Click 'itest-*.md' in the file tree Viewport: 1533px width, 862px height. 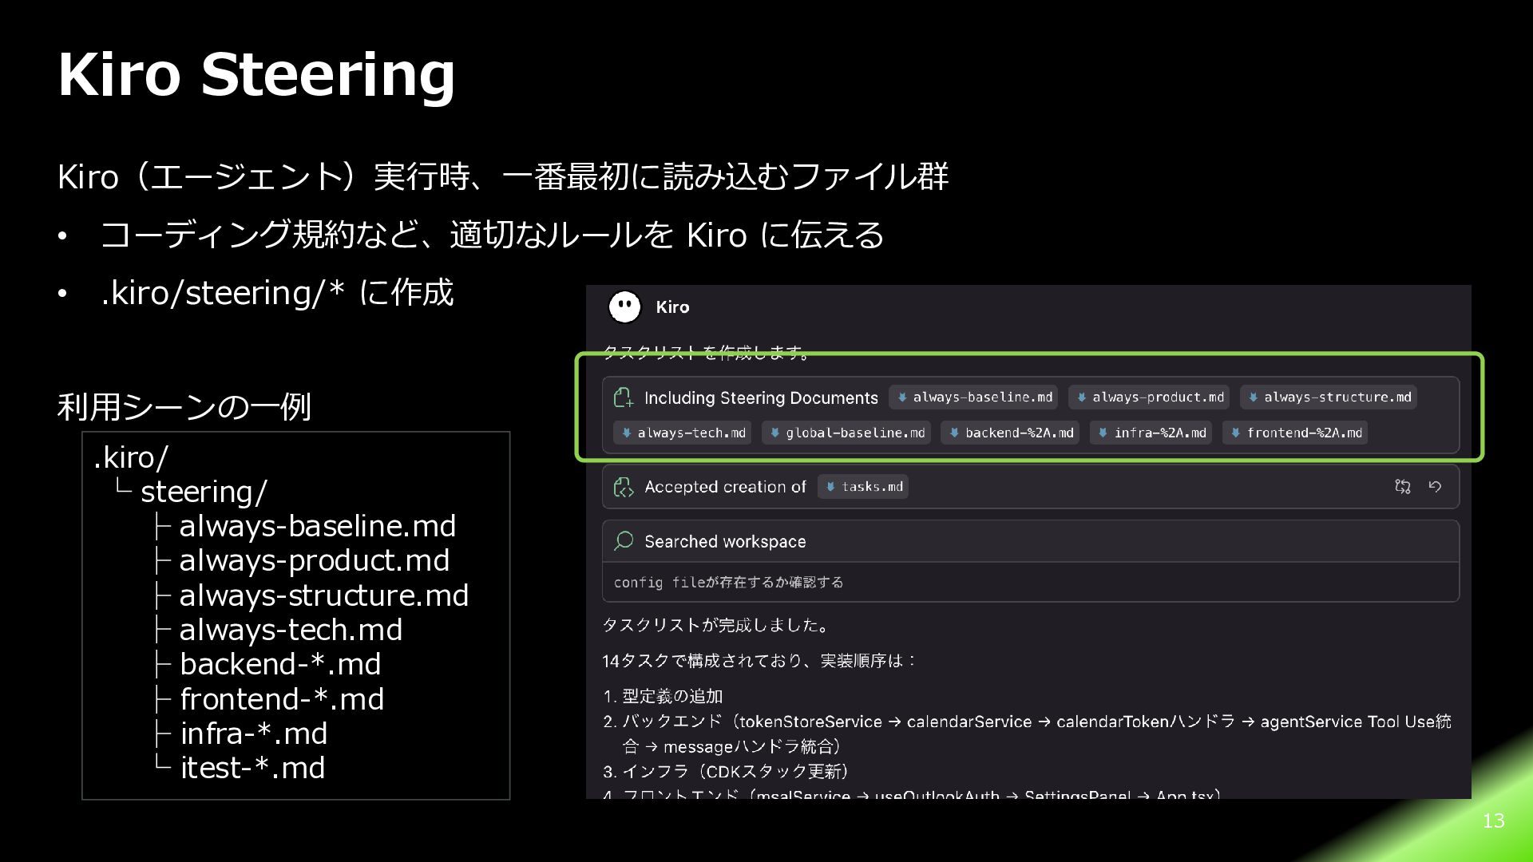point(252,768)
